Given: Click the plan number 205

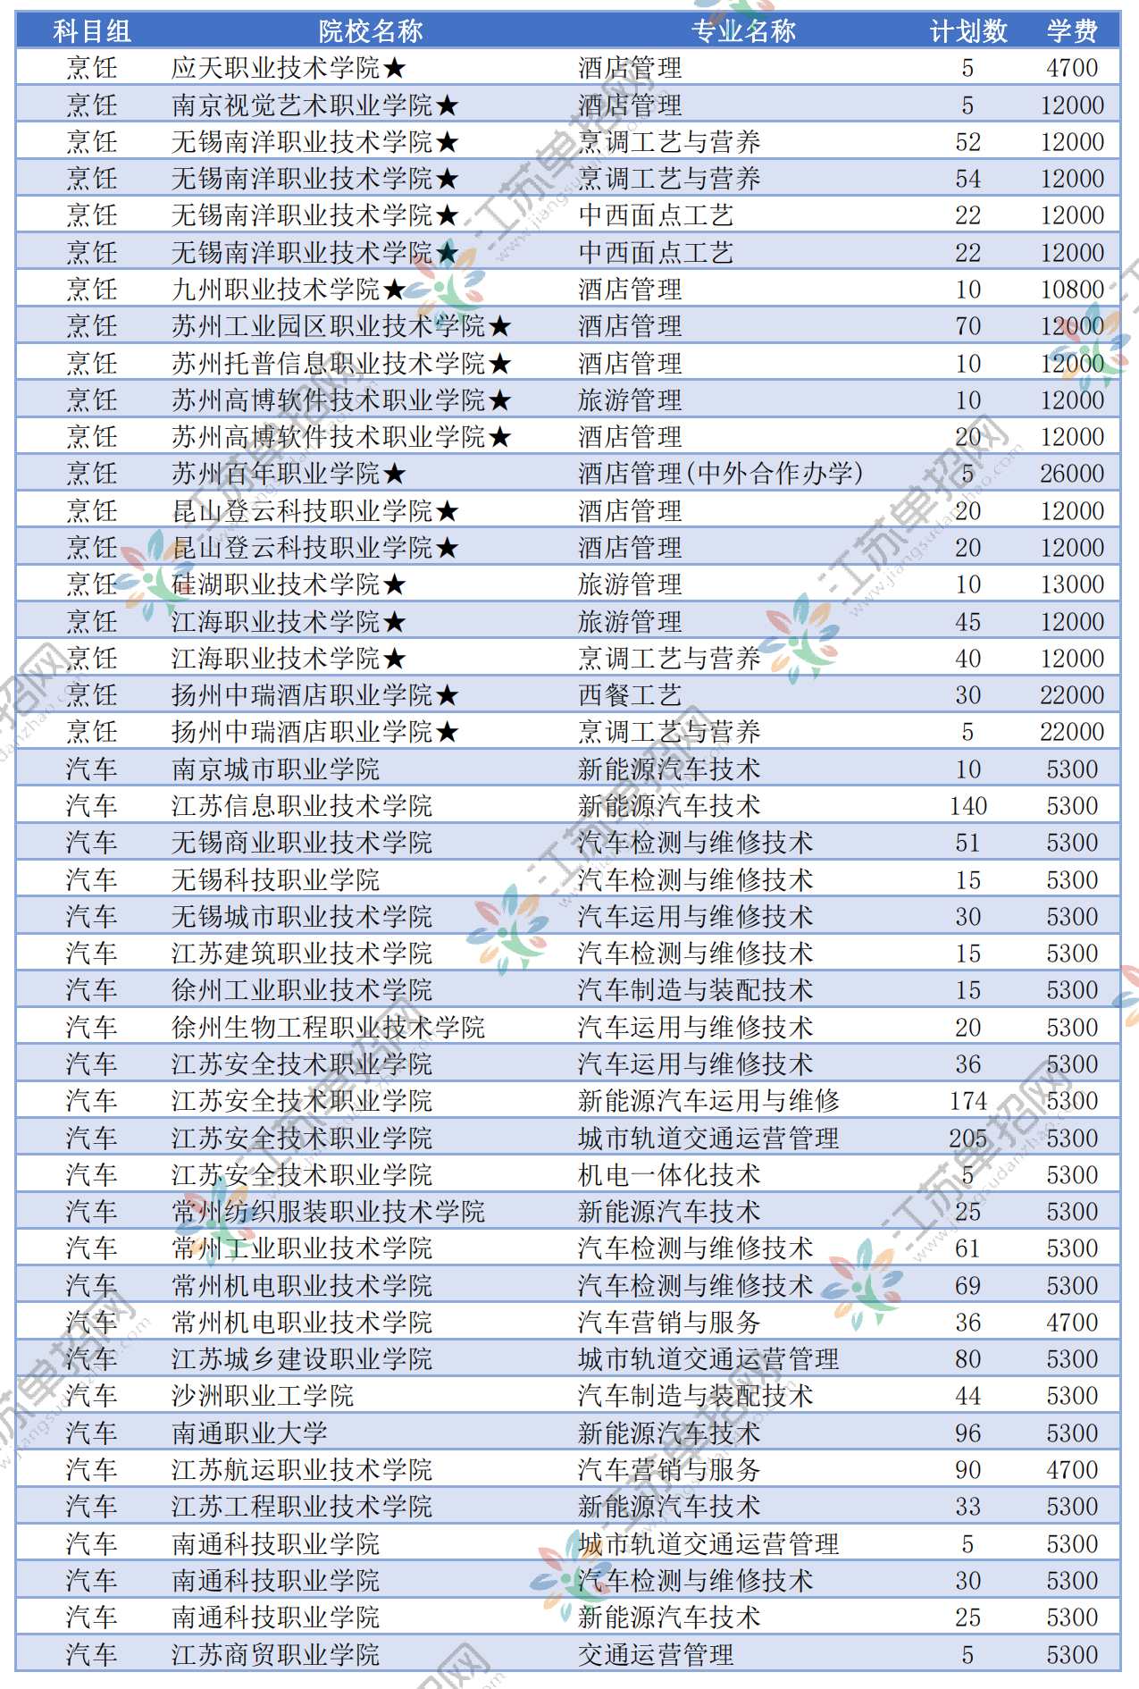Looking at the screenshot, I should pyautogui.click(x=968, y=1139).
